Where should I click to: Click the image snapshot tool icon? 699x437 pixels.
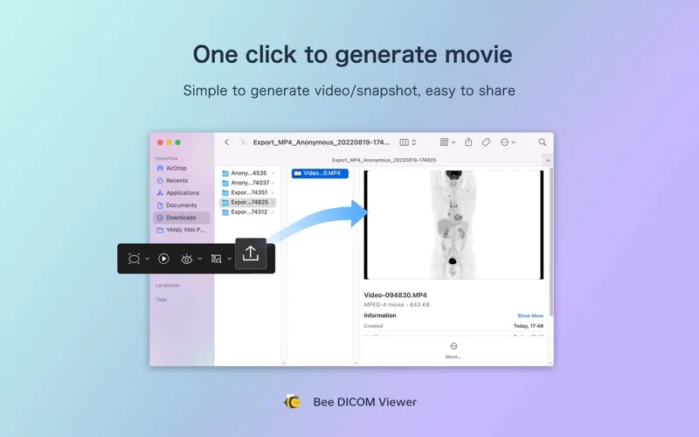tap(216, 259)
